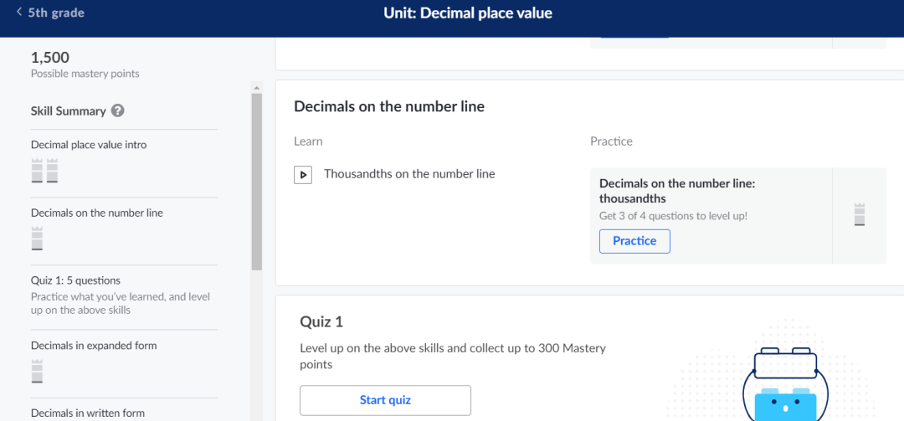Screen dimensions: 904x421
Task: Click the video play icon beside Thousandths lesson
Action: click(303, 175)
